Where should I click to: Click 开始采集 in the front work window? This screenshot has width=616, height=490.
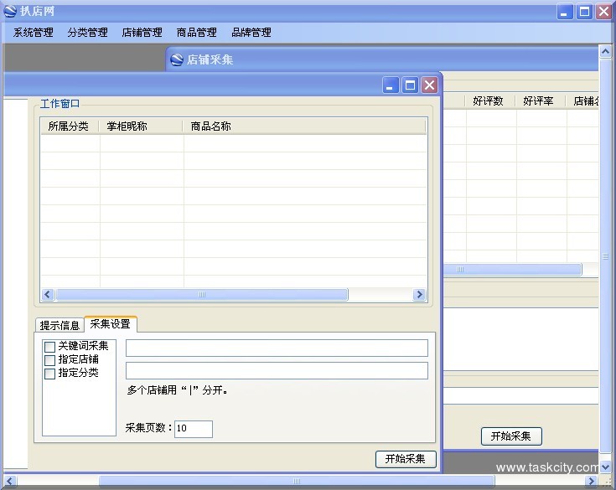point(406,459)
